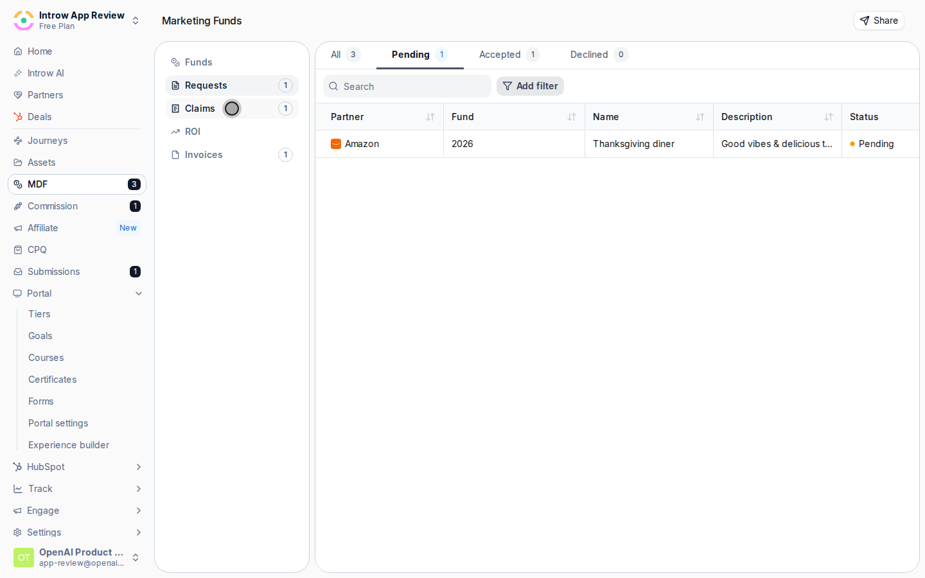Open Experience builder page

69,445
